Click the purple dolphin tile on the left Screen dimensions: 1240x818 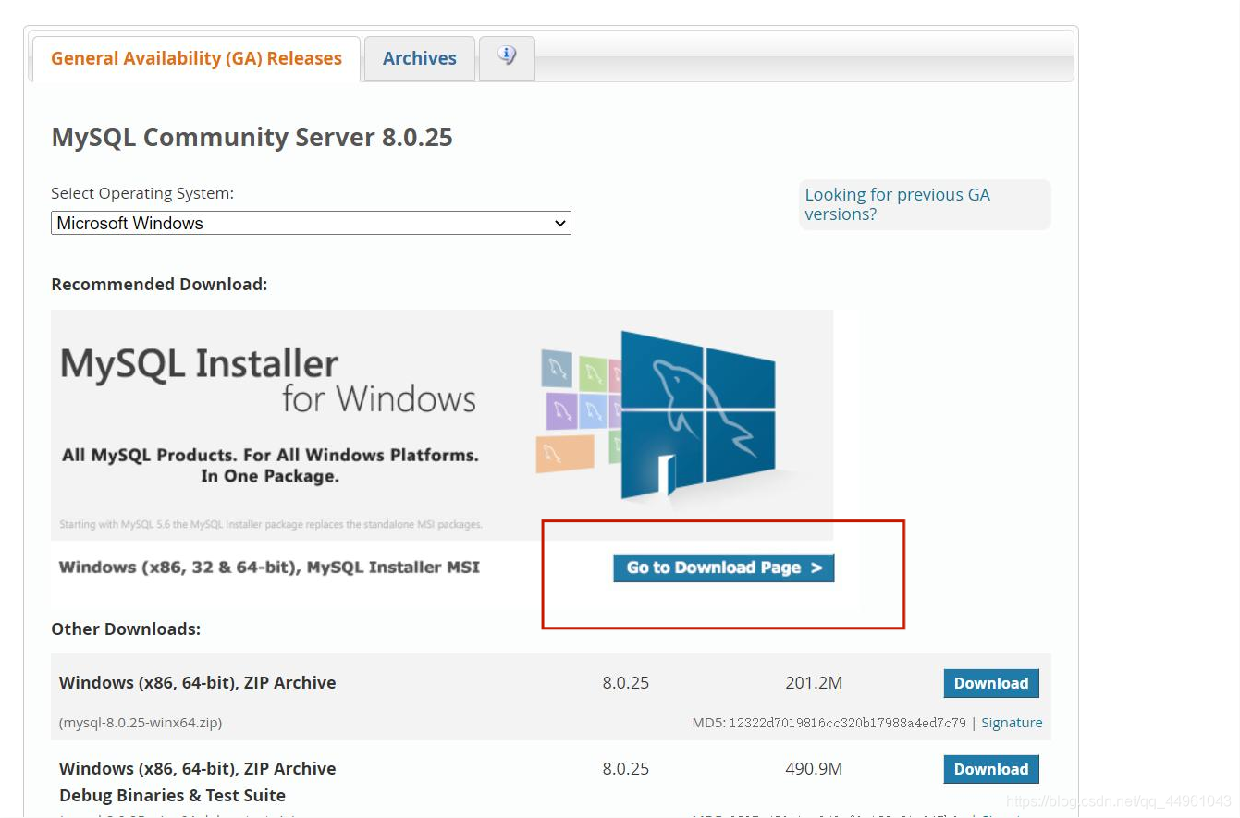click(x=561, y=409)
